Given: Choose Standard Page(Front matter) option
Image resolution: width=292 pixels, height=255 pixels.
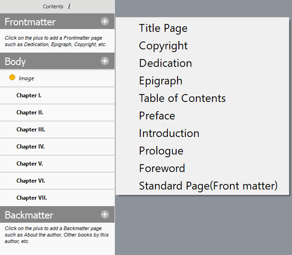Looking at the screenshot, I should pyautogui.click(x=208, y=186).
